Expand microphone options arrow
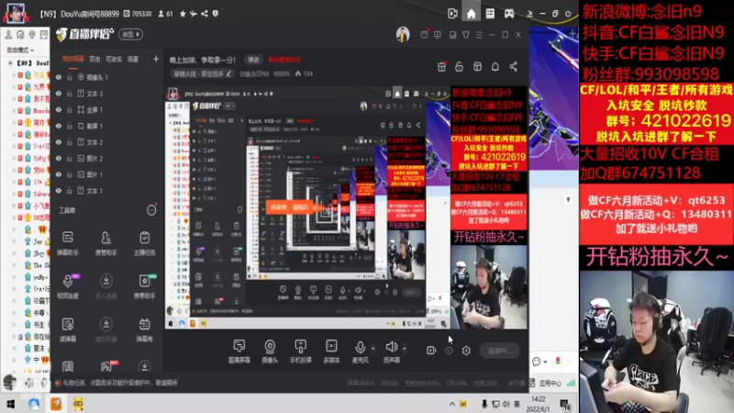734x413 pixels. tap(373, 349)
